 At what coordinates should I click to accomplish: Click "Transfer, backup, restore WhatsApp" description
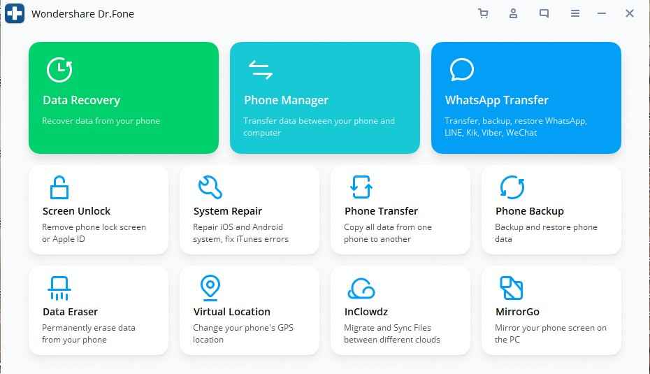[x=516, y=127]
